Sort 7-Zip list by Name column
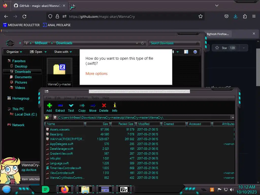Viewport: 260px width, 195px height. pyautogui.click(x=65, y=124)
